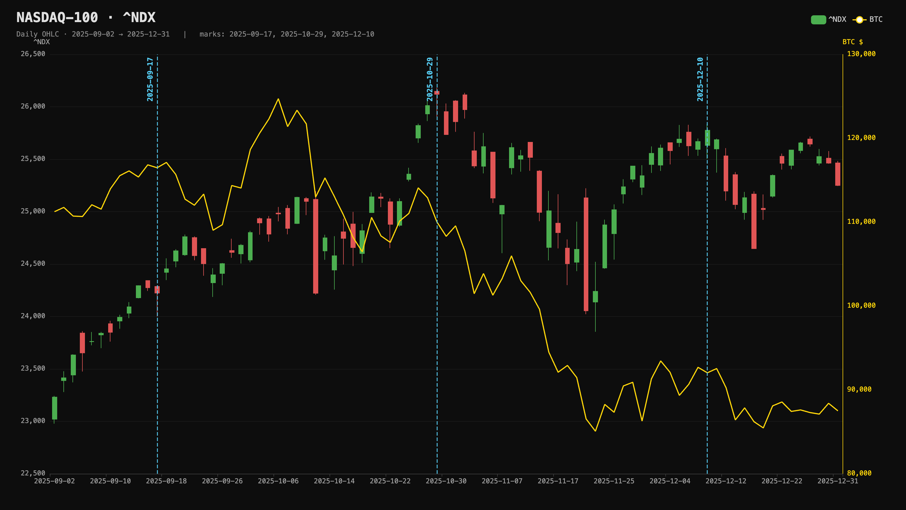Click the 'marks:' date list in subtitle
The image size is (906, 510).
(x=287, y=34)
